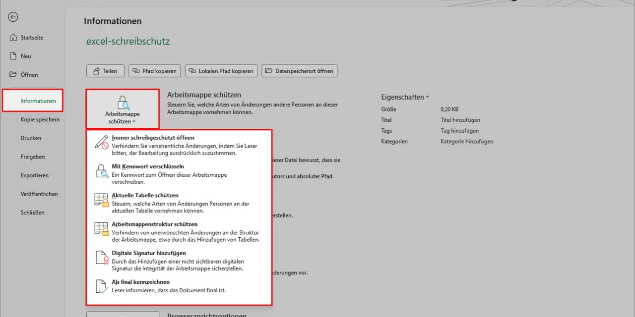Click the pencil icon for Immer schreibgeschützt öffnen
The height and width of the screenshot is (317, 635).
pos(102,142)
